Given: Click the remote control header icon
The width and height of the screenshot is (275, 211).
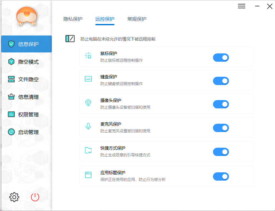Looking at the screenshot, I should [x=70, y=39].
